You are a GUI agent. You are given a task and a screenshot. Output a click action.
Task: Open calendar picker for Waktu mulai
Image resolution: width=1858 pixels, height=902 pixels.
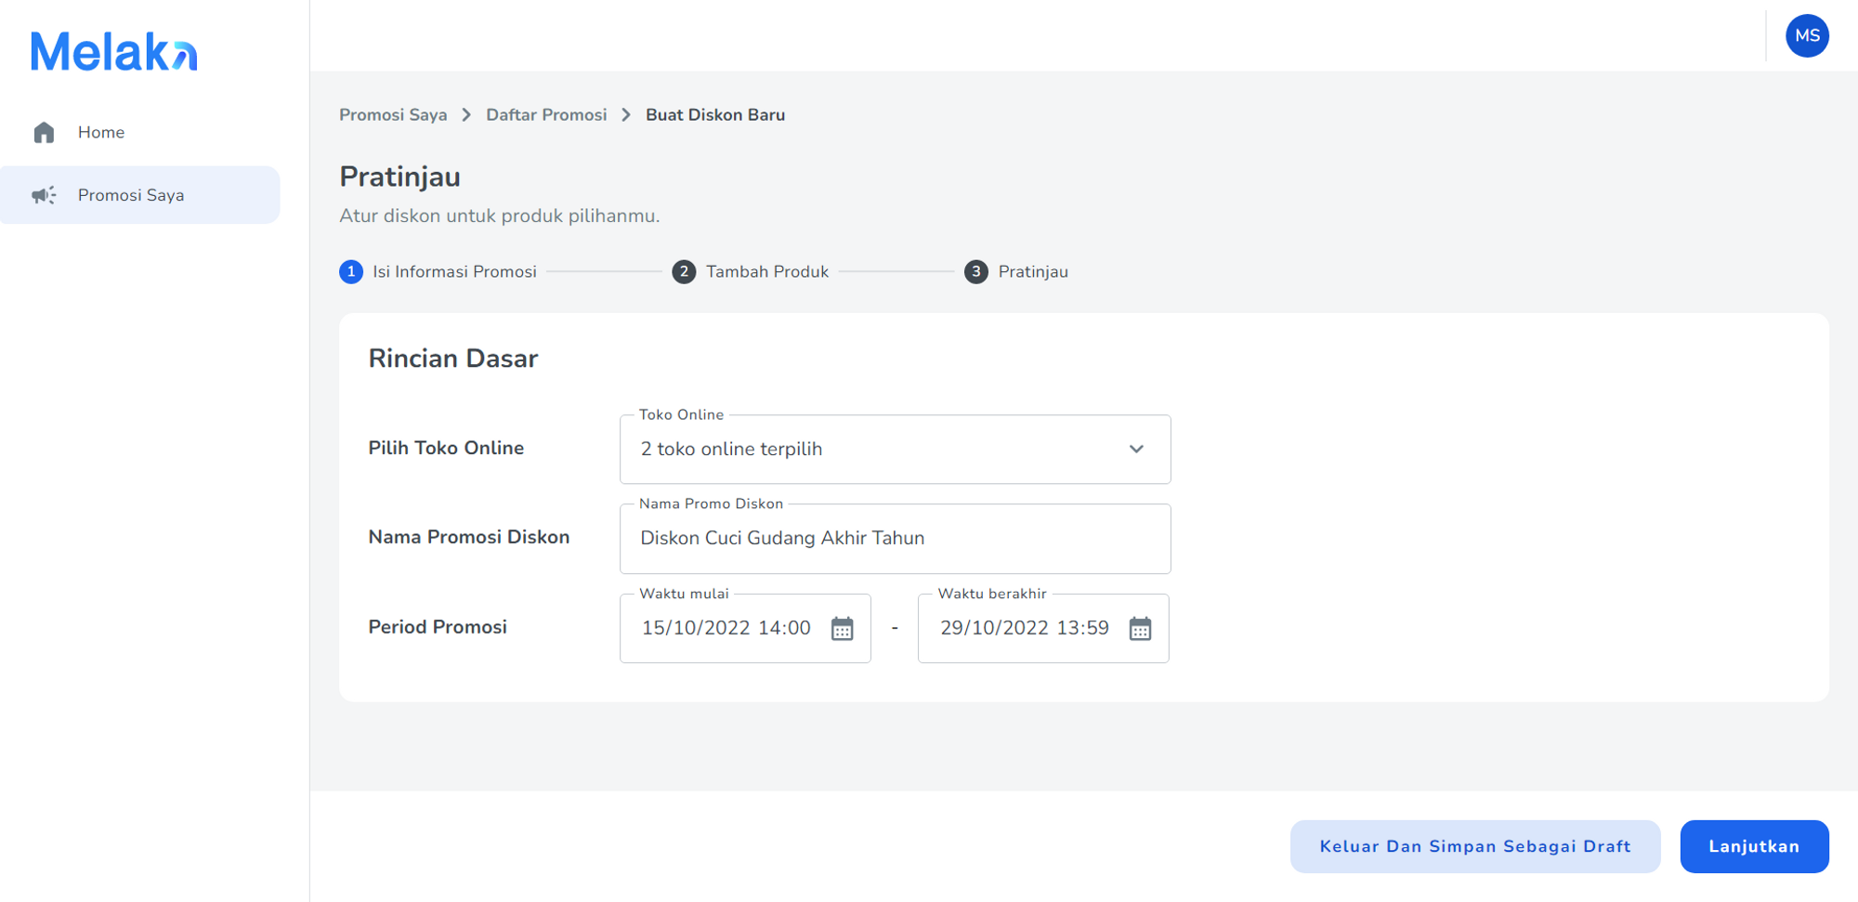(842, 629)
